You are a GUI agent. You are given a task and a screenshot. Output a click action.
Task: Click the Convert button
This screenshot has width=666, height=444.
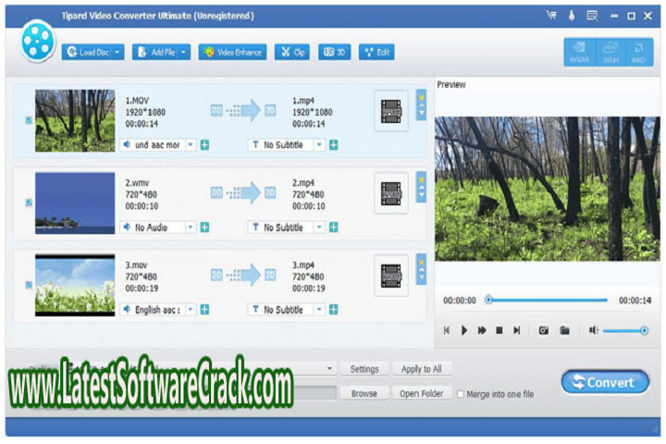pos(605,382)
